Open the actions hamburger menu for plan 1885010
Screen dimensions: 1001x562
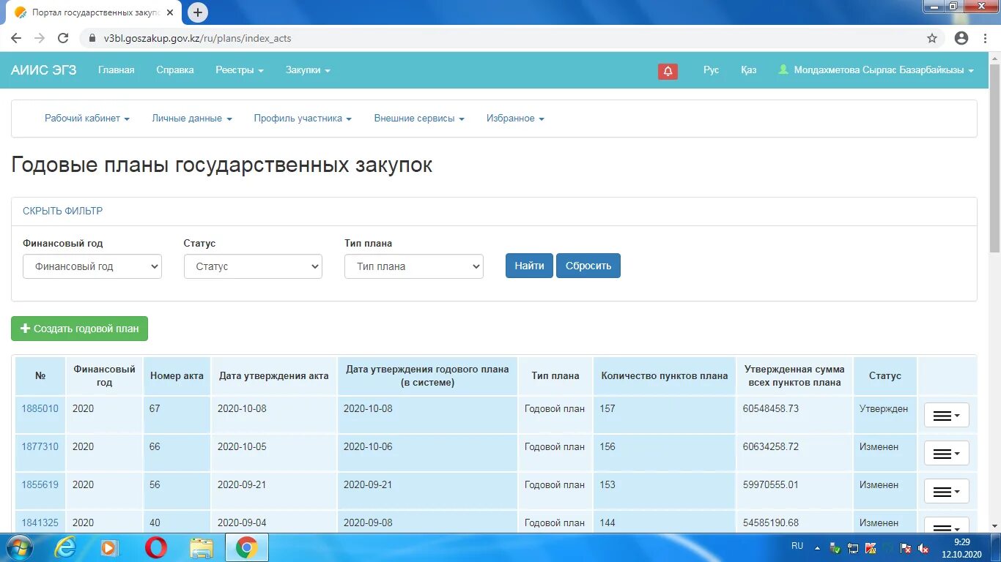pos(946,415)
